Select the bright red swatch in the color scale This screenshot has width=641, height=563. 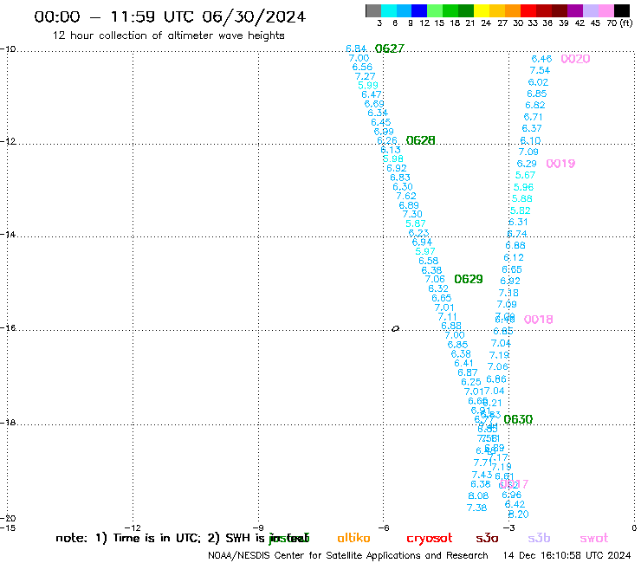(528, 10)
